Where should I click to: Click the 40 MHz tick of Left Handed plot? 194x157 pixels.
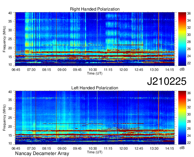click(10, 92)
